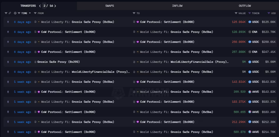
Task: Click the $214.78K USD amount
Action: point(269,132)
